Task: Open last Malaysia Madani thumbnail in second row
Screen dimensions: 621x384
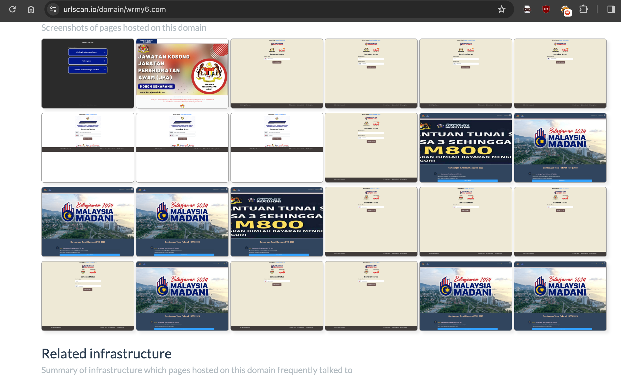Action: coord(560,148)
